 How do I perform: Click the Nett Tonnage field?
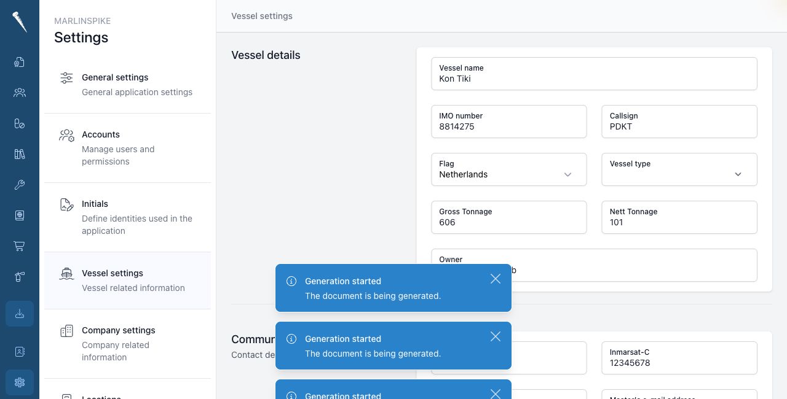679,217
